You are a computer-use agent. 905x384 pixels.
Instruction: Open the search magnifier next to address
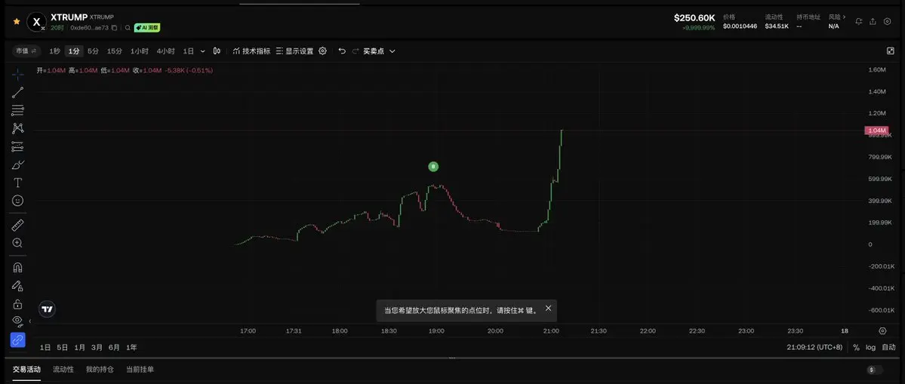tap(128, 28)
